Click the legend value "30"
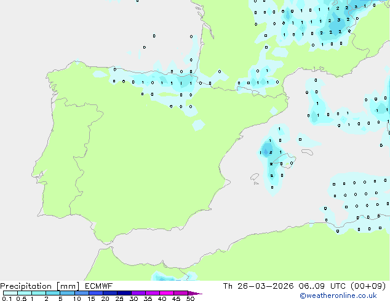Image resolution: width=390 pixels, height=301 pixels. click(x=133, y=299)
